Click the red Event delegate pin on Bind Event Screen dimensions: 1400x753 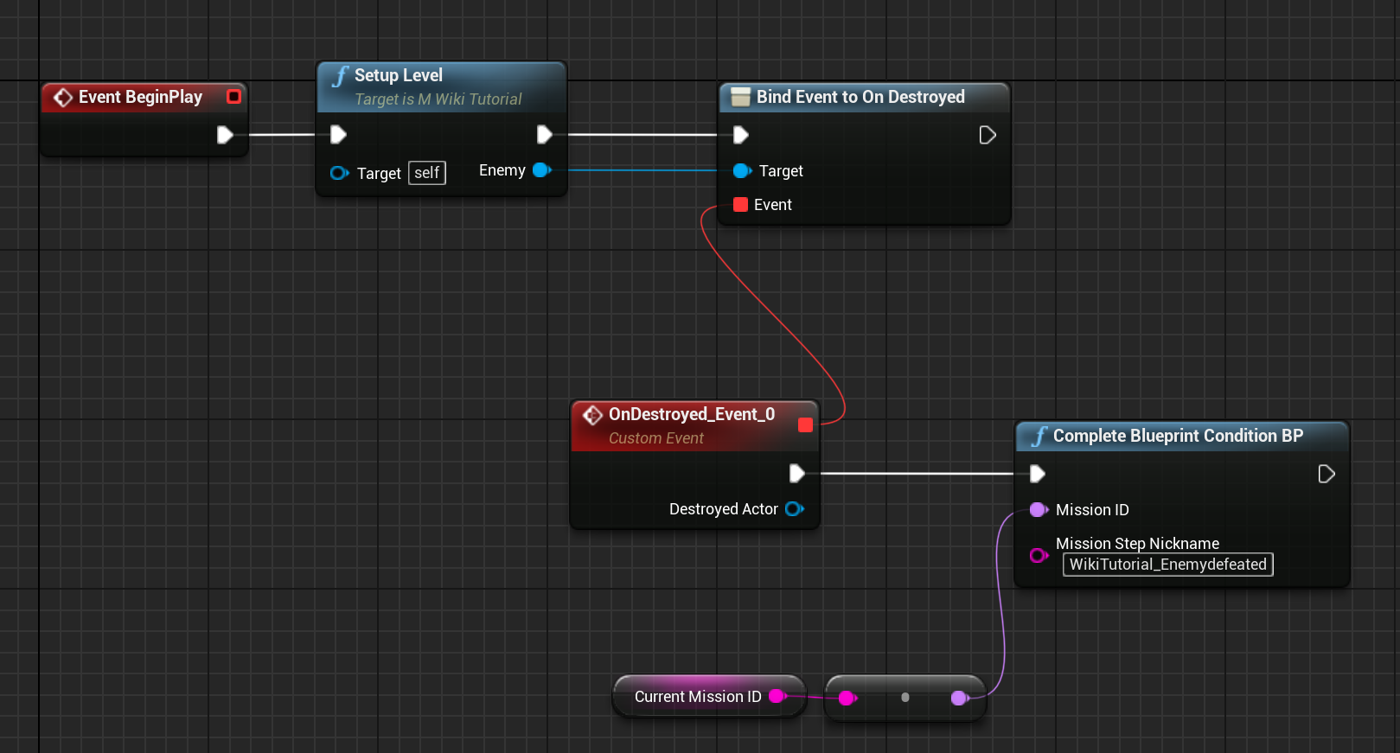point(740,205)
